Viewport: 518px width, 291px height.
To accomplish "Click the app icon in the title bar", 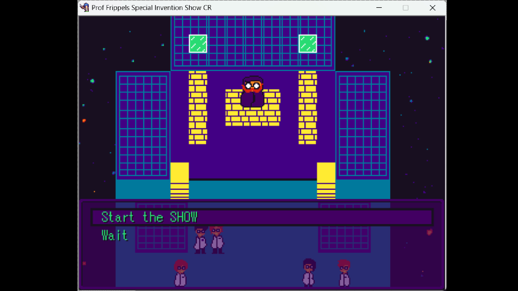I will pos(84,8).
